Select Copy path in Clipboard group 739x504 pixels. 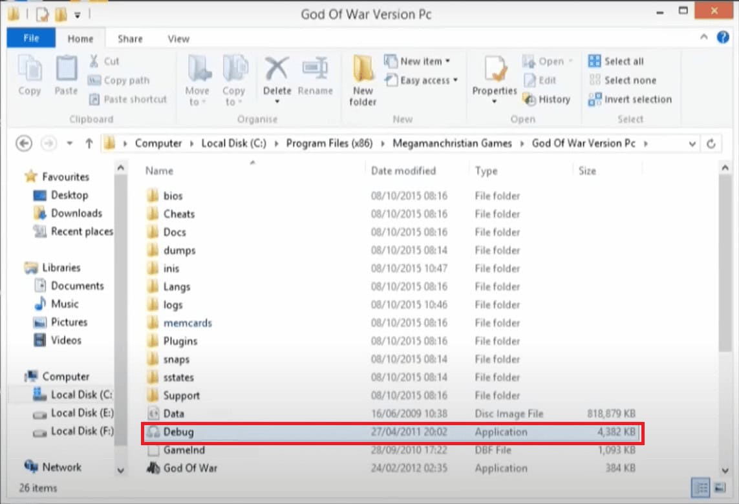(119, 81)
